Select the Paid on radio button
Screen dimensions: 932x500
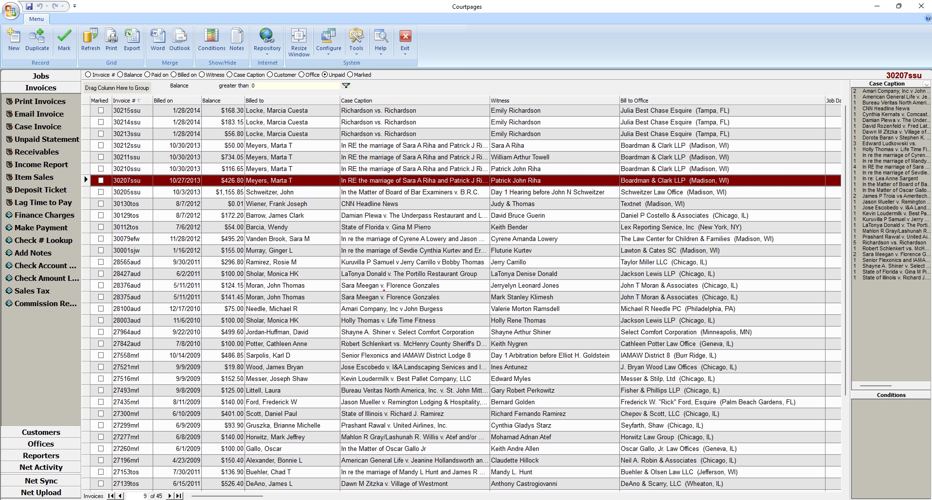(x=147, y=75)
